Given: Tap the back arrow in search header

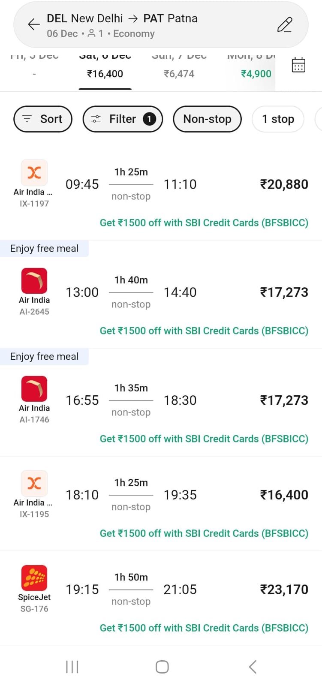Looking at the screenshot, I should (33, 25).
